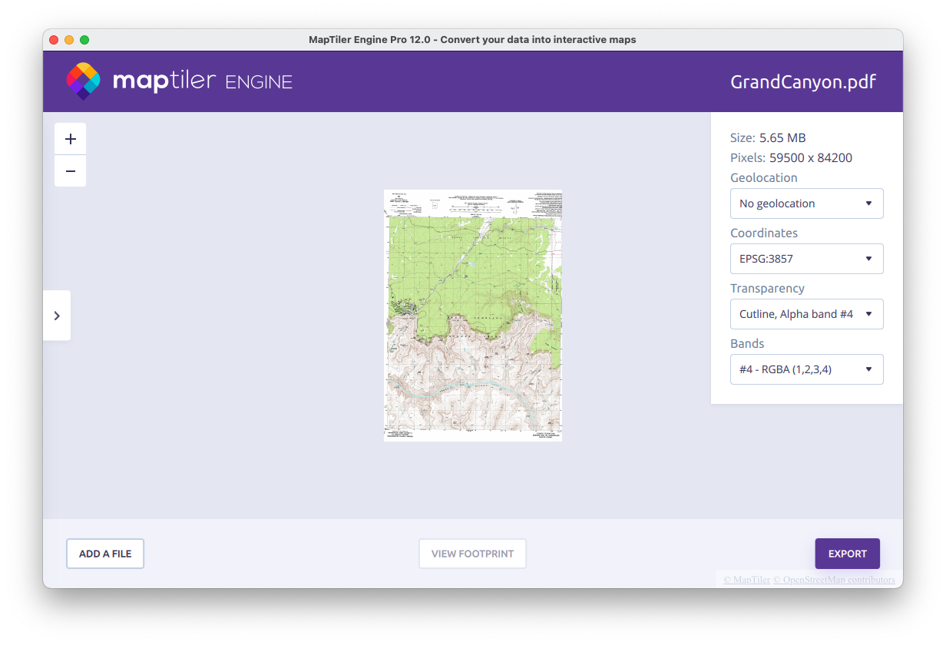This screenshot has width=946, height=645.
Task: Hit the Export button
Action: tap(847, 554)
